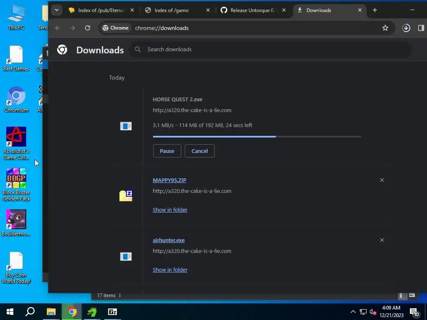Select the Chromium desktop shortcut
Screen dimensions: 427x320
coord(16,100)
